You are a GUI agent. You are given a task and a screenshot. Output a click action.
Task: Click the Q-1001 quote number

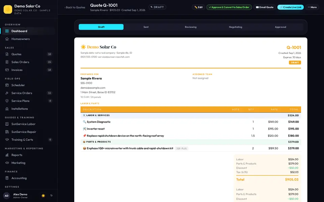tap(294, 47)
